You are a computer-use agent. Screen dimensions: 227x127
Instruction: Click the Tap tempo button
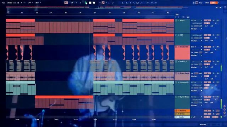pyautogui.click(x=3, y=3)
